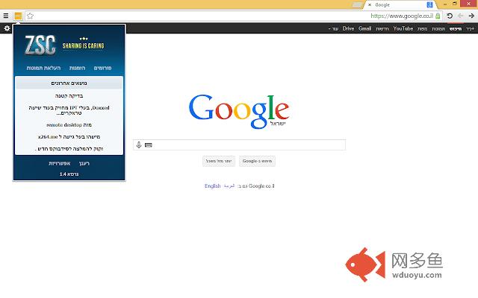Select the 'פורומים' tab in ZSC popup
478x298 pixels.
[103, 68]
